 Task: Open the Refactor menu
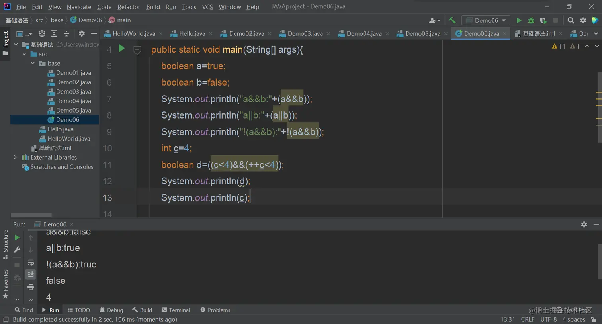(129, 7)
